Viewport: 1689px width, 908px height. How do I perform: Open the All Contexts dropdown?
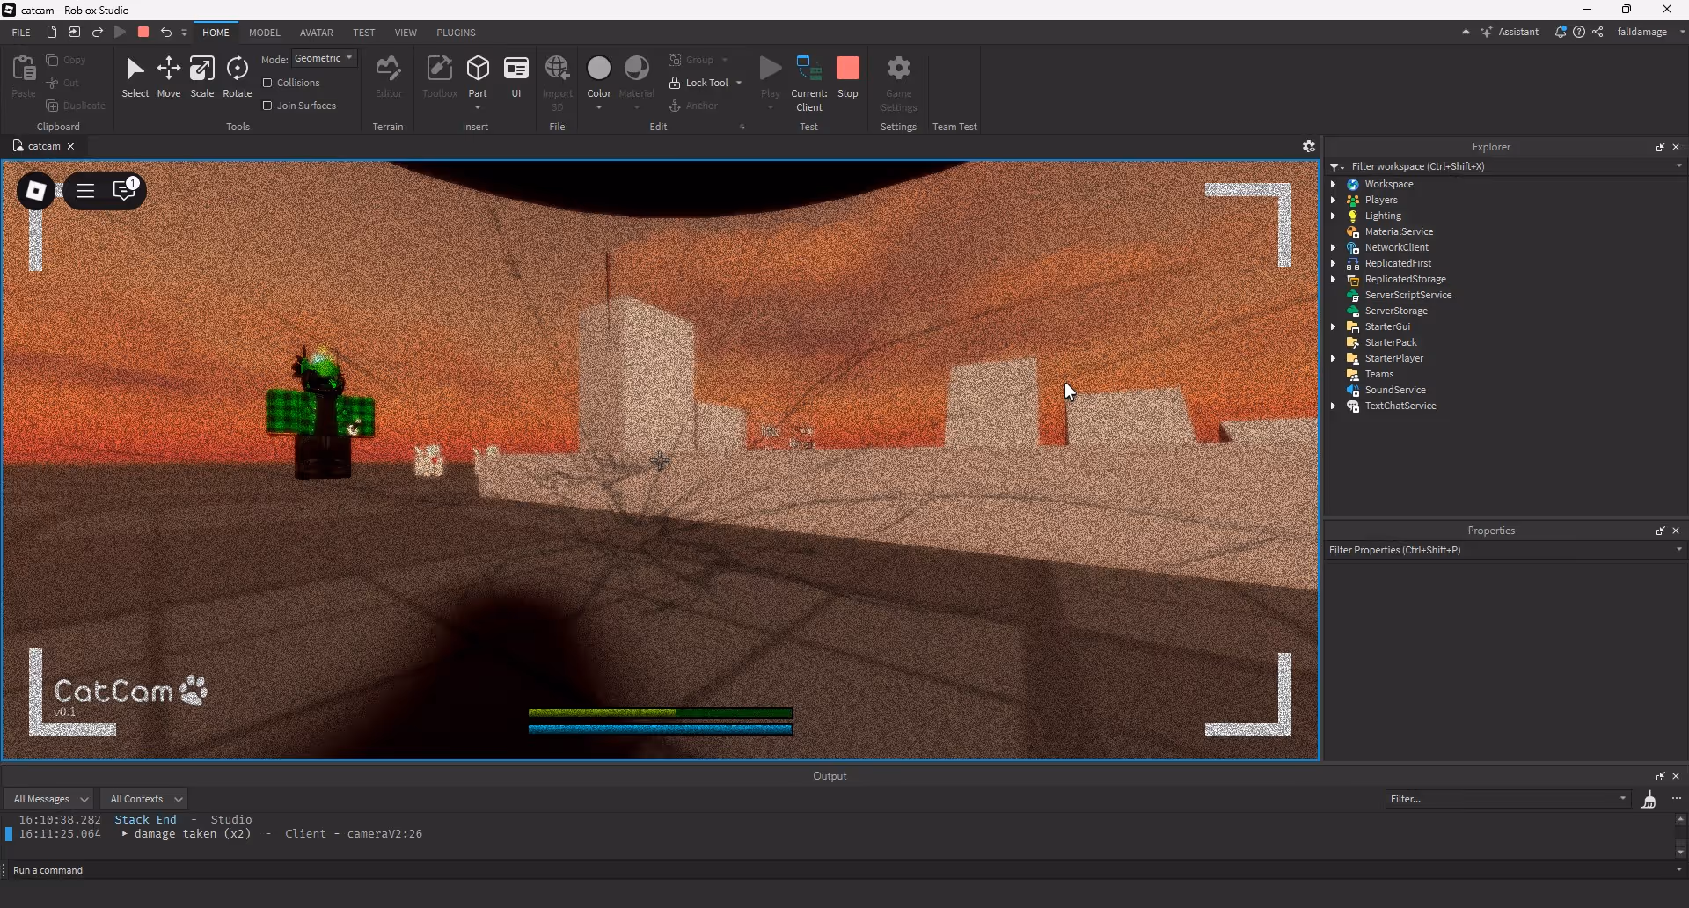tap(145, 799)
